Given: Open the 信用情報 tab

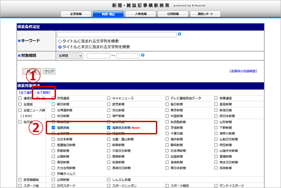Looking at the screenshot, I should 173,14.
